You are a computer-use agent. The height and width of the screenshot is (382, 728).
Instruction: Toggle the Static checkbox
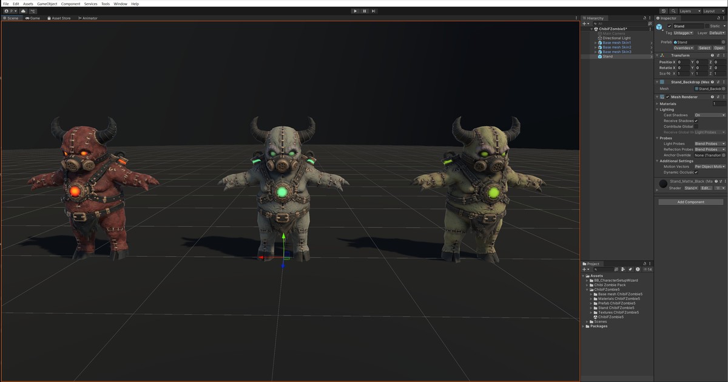pyautogui.click(x=706, y=26)
